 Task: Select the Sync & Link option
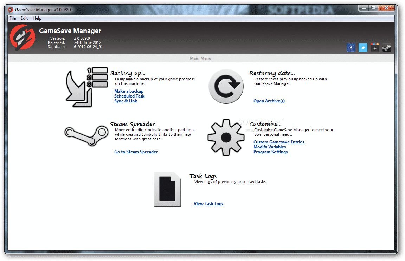[x=126, y=101]
